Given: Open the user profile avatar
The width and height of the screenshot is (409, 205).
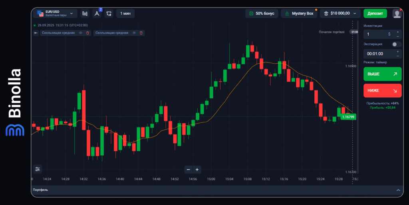Looking at the screenshot, I should coord(397,14).
